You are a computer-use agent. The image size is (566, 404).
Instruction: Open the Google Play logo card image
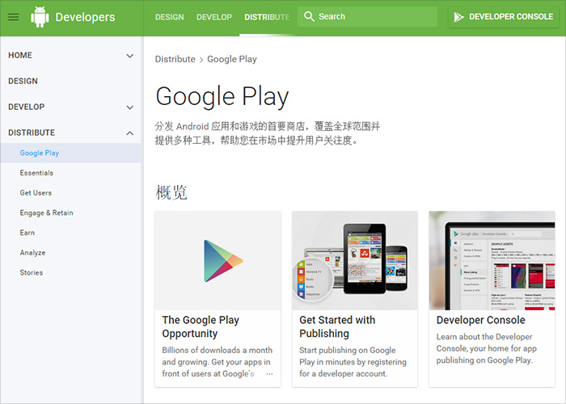point(218,260)
